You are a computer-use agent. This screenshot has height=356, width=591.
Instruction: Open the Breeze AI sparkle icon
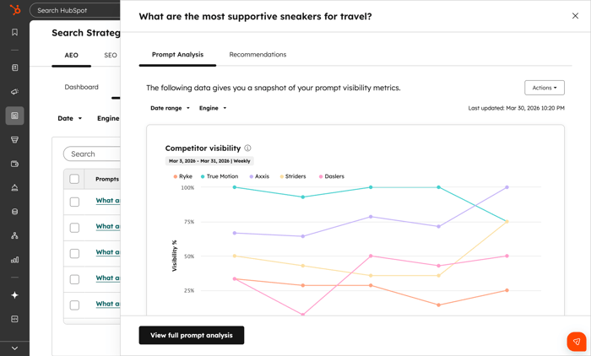point(14,295)
